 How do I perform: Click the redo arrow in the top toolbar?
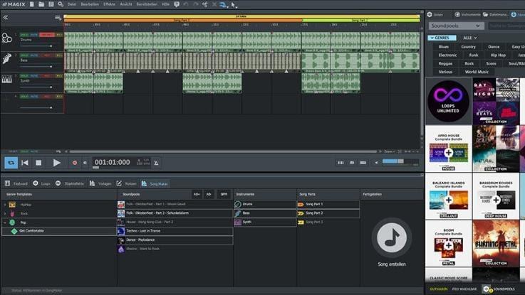[x=196, y=4]
